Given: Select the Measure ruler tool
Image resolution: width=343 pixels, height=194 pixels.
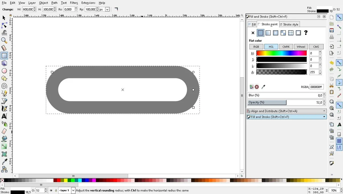Looking at the screenshot, I should tap(4, 48).
